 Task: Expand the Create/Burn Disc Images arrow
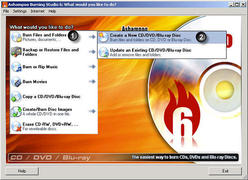[92, 111]
